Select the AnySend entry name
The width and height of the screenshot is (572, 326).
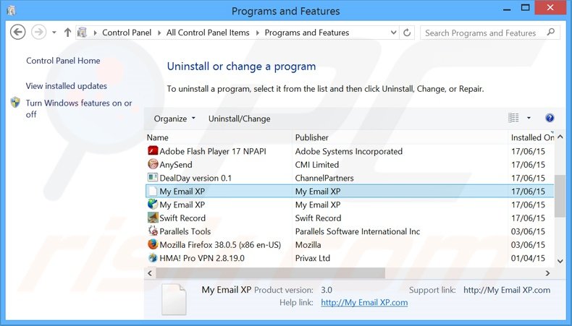pos(176,165)
